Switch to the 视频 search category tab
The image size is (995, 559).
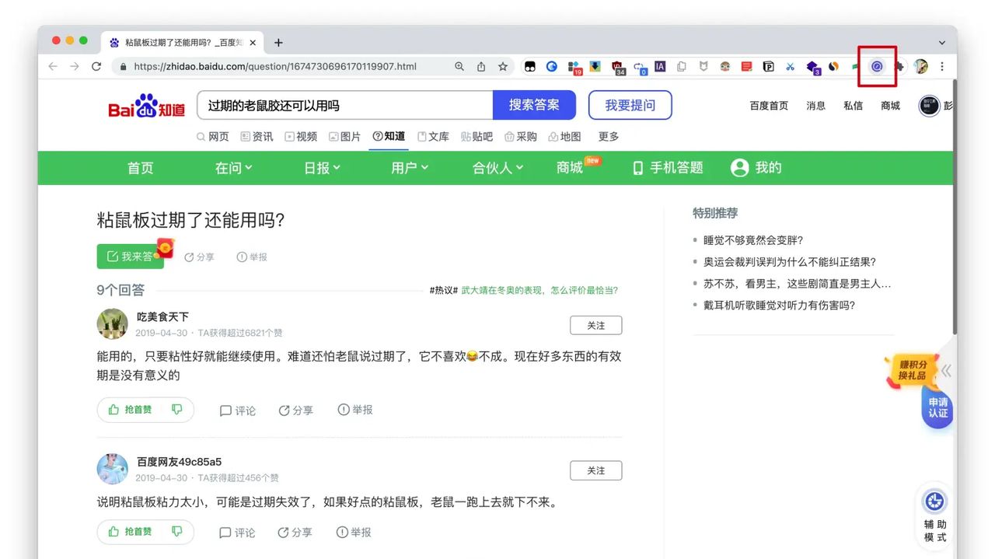pos(302,136)
